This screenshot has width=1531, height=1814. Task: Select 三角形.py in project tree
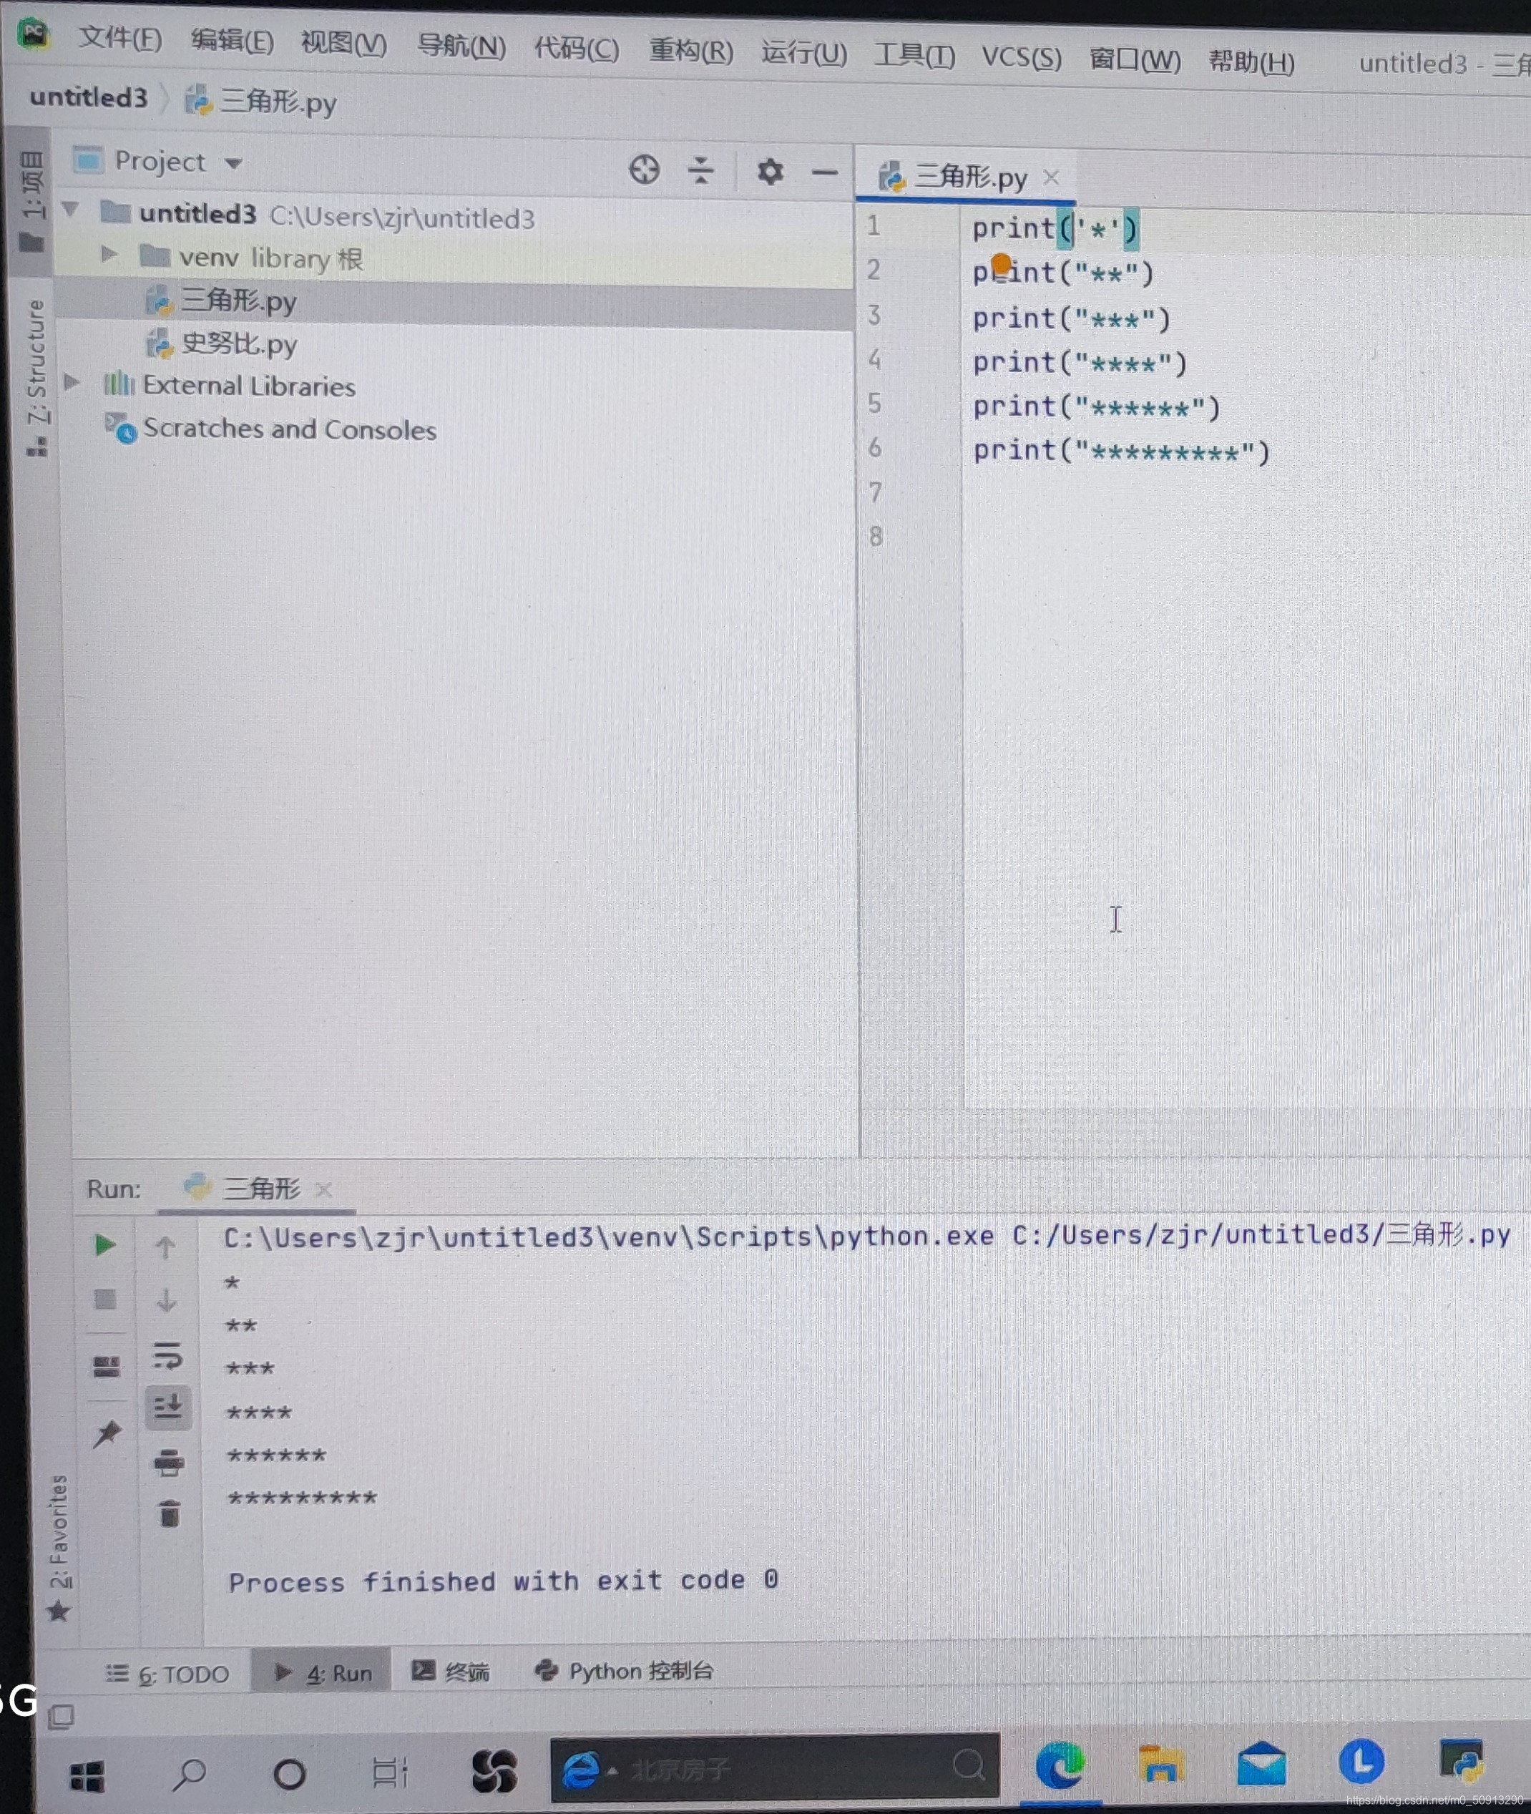click(221, 301)
